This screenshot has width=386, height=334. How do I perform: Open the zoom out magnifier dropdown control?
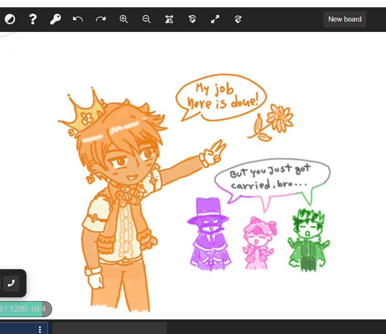coord(147,19)
